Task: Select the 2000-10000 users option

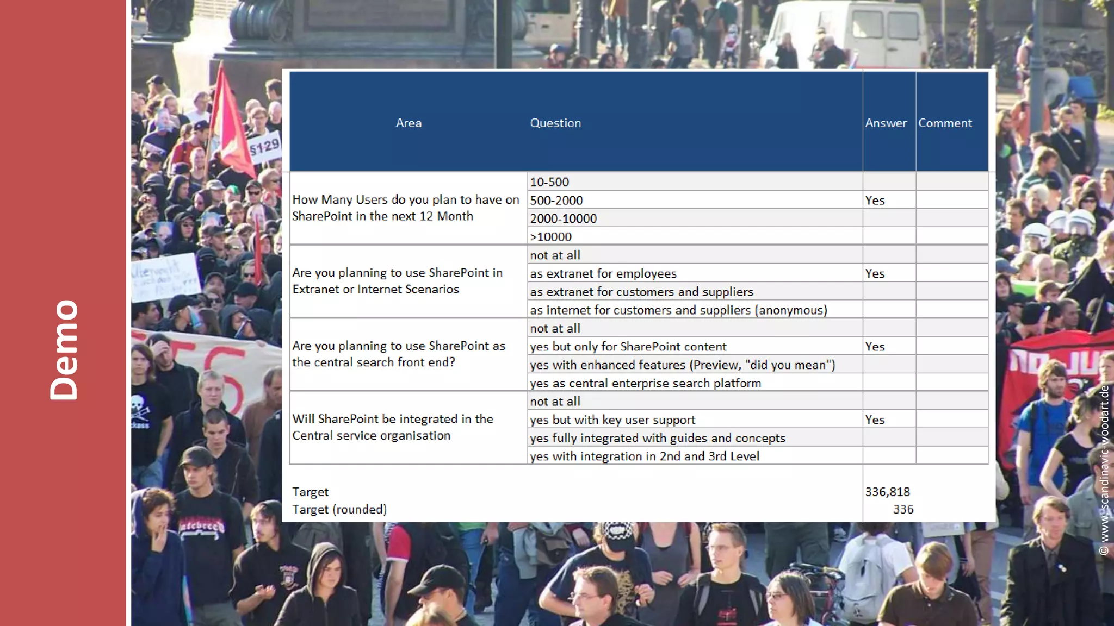Action: point(564,218)
